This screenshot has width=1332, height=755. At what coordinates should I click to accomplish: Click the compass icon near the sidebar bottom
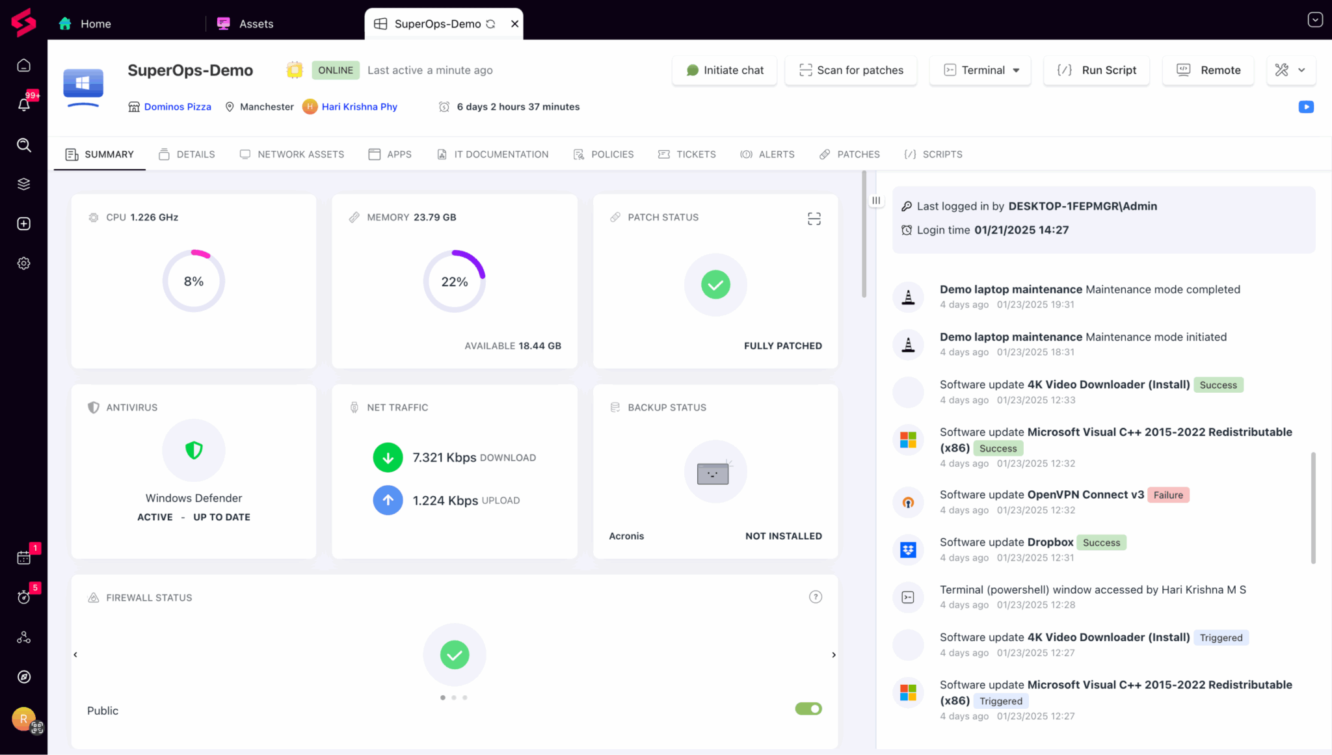click(24, 677)
